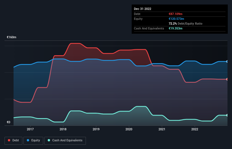
Task: Click the €19.353m cash value
Action: click(175, 28)
